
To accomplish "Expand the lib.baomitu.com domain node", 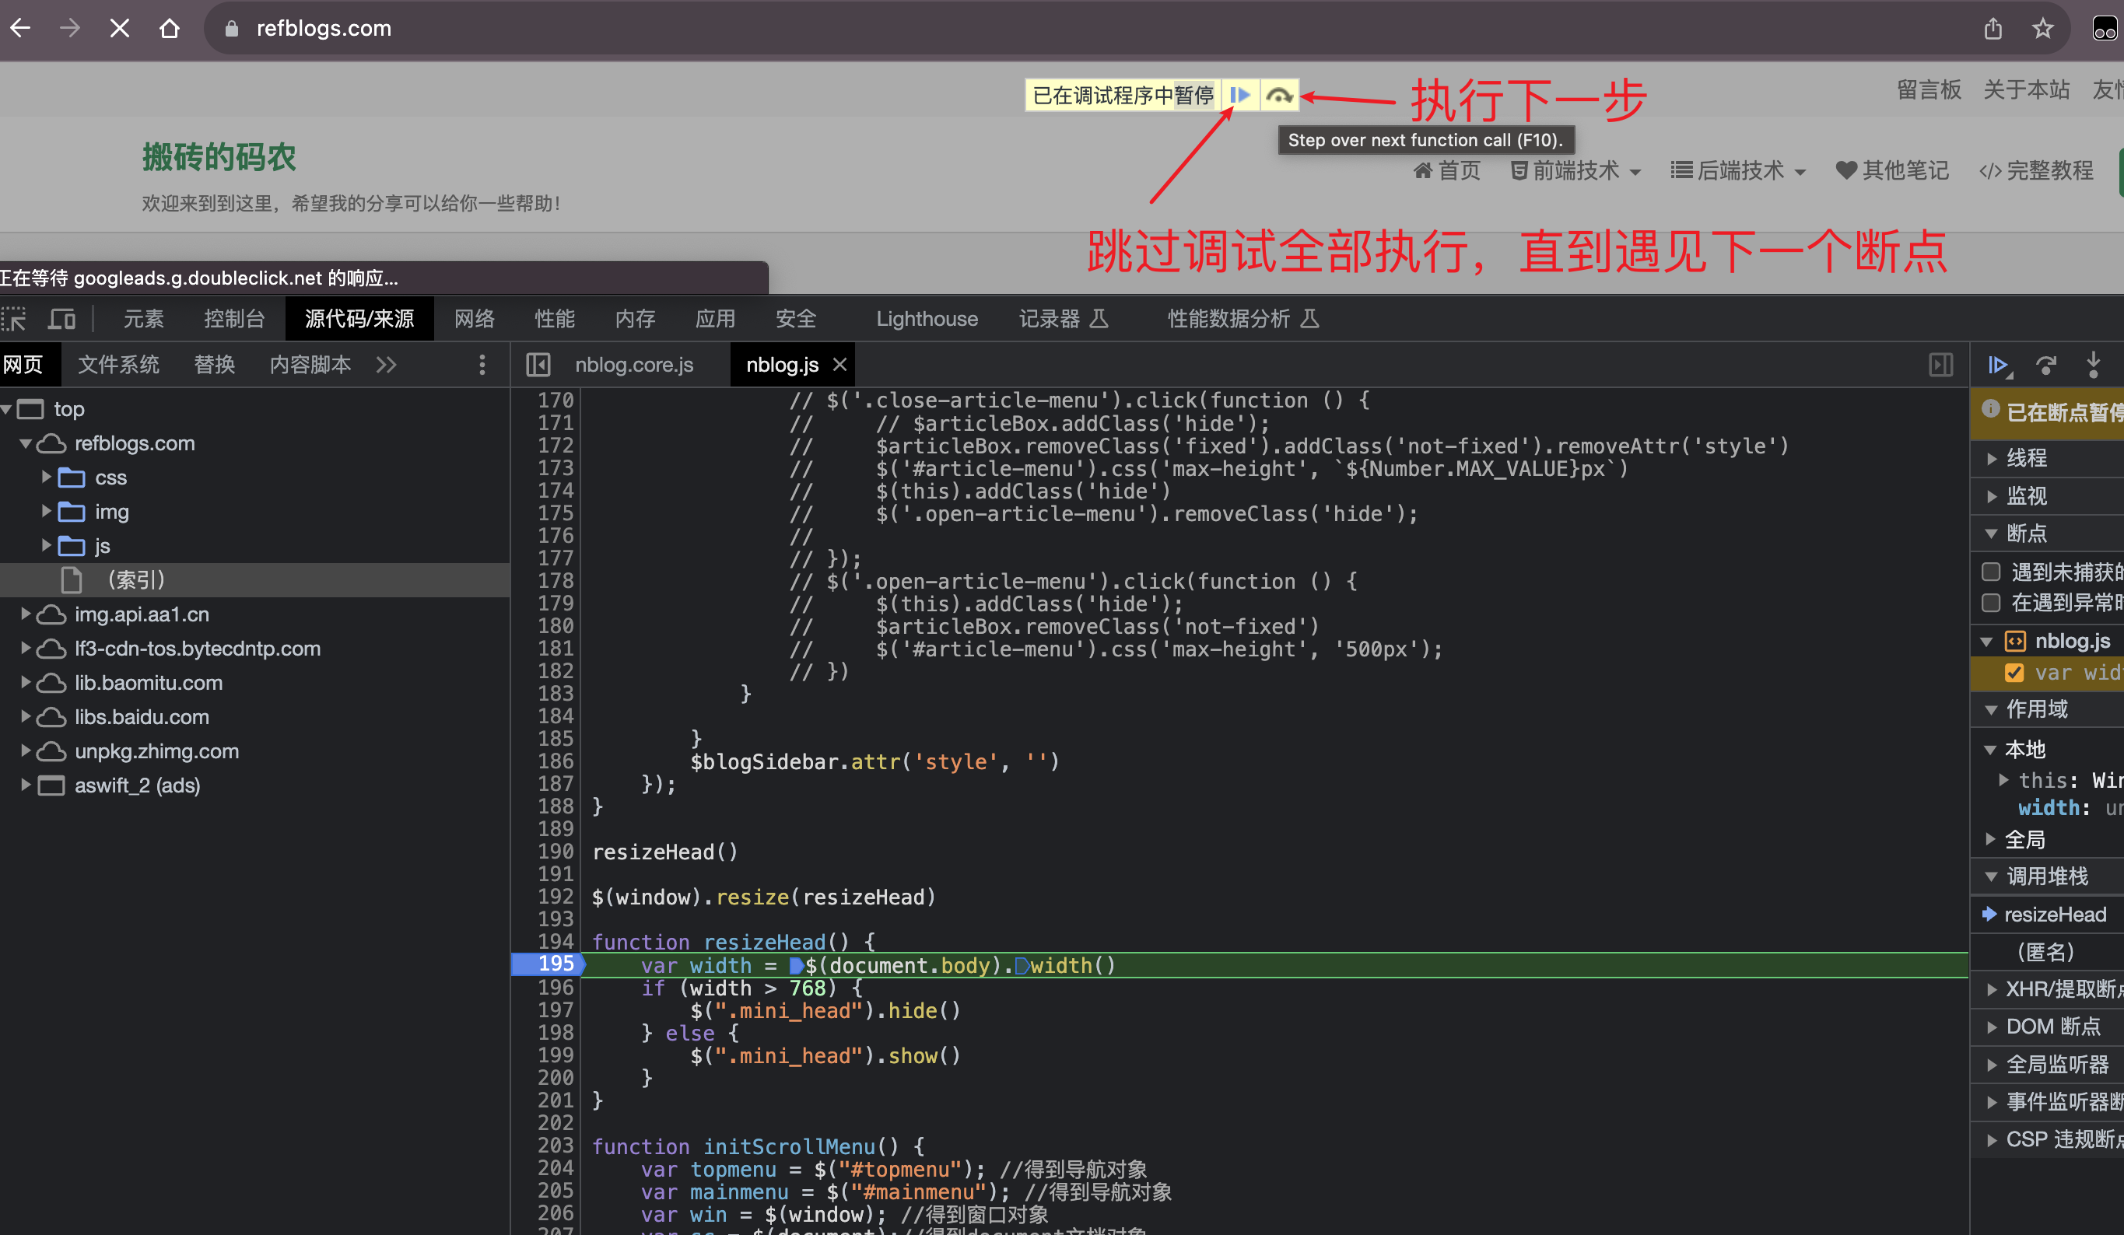I will pos(26,682).
